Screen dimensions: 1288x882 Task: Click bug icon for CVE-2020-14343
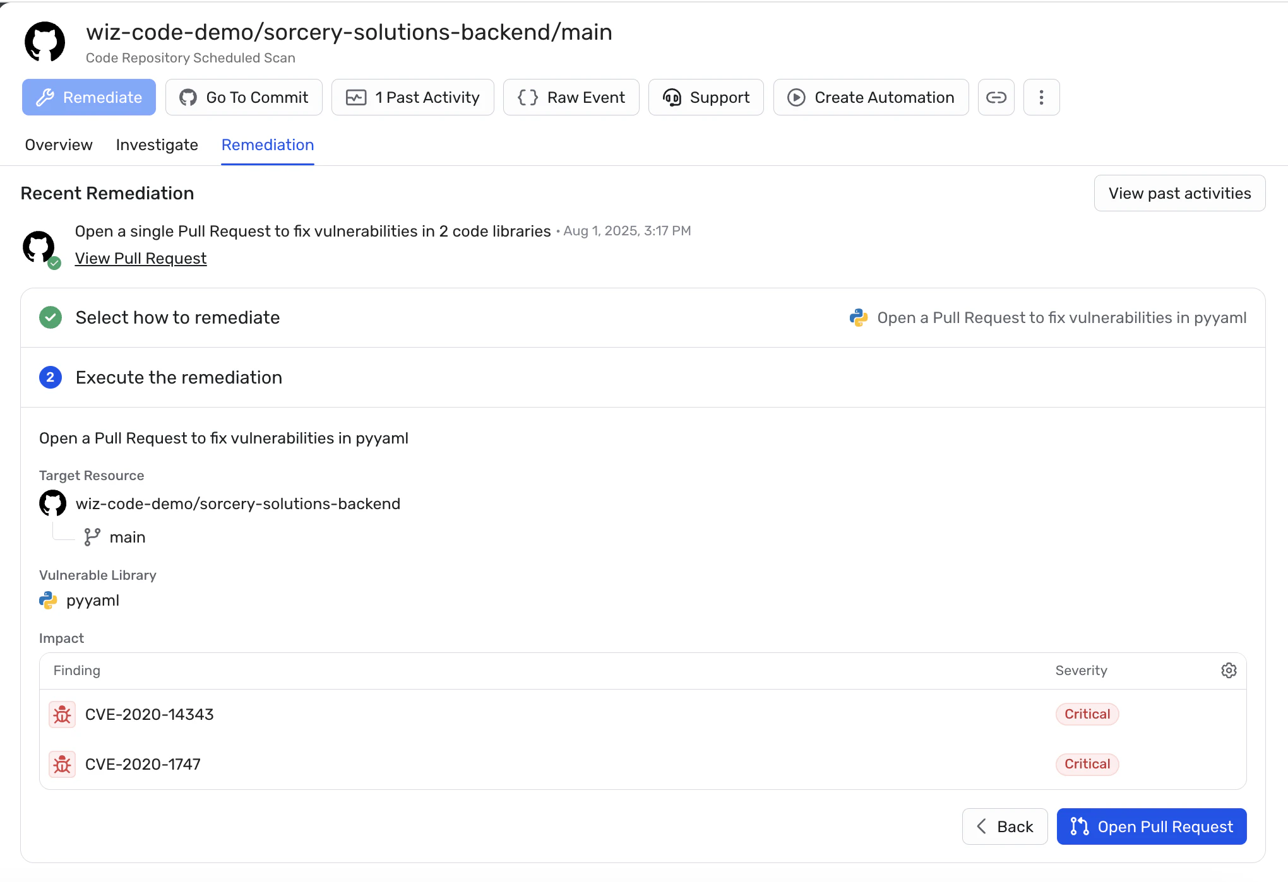(x=62, y=714)
